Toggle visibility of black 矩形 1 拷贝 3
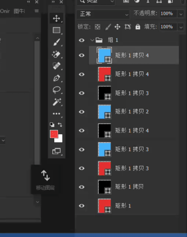This screenshot has height=237, width=187. click(81, 93)
